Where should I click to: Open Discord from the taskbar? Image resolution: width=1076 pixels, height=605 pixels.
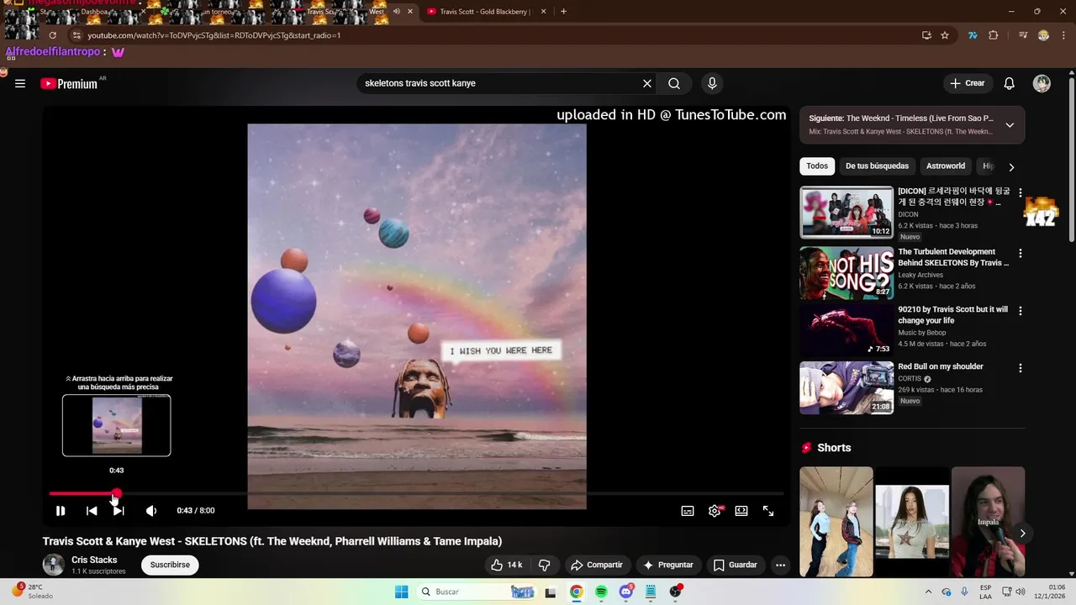pyautogui.click(x=625, y=592)
